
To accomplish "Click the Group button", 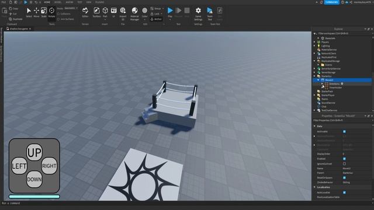I will click(156, 9).
